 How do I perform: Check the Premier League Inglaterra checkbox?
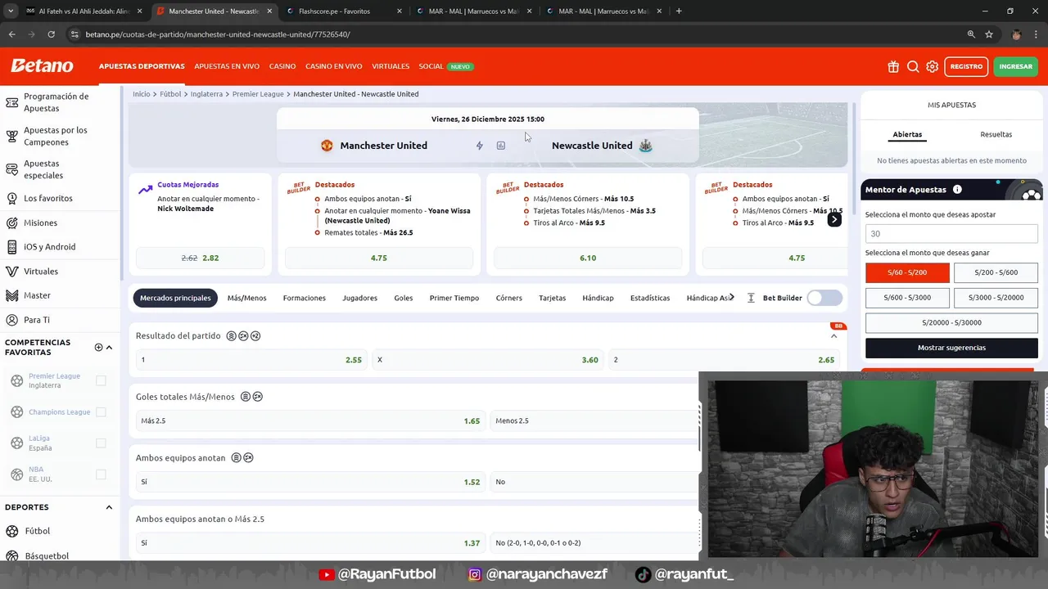click(101, 380)
